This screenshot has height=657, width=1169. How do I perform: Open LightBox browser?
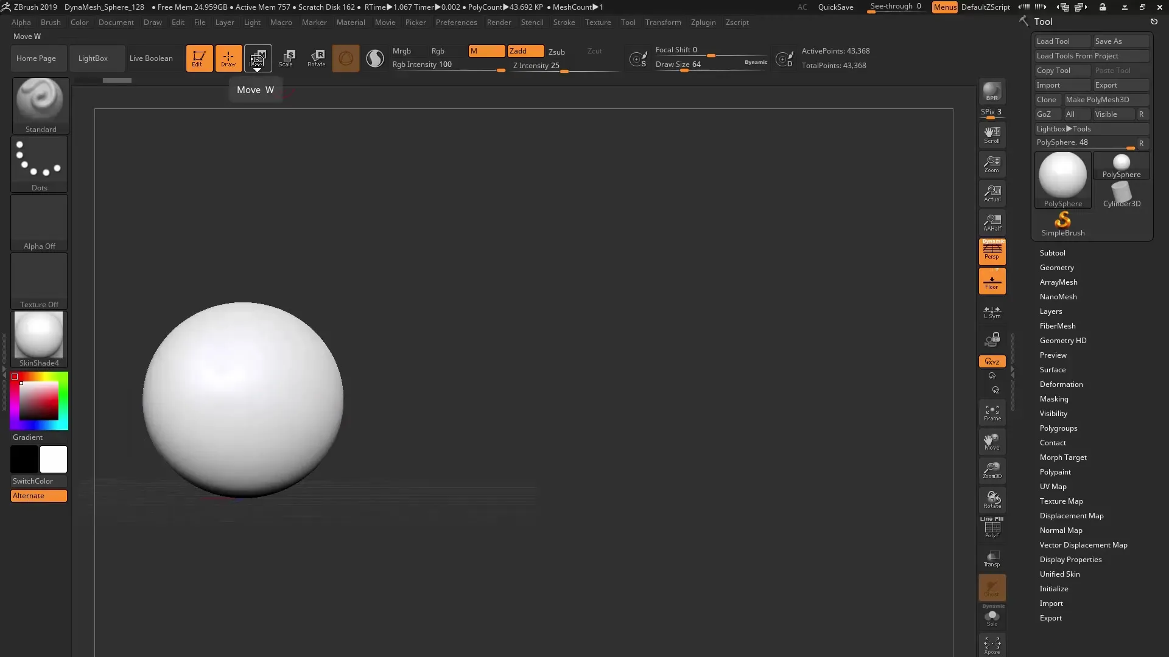click(97, 58)
